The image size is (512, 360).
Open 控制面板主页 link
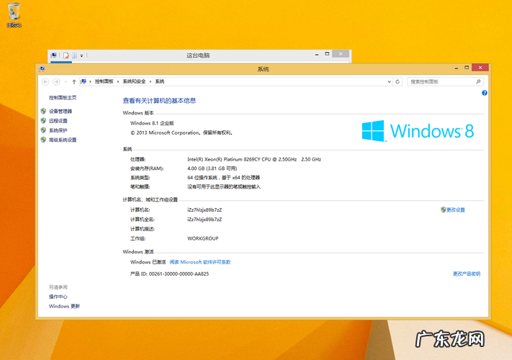pyautogui.click(x=63, y=98)
